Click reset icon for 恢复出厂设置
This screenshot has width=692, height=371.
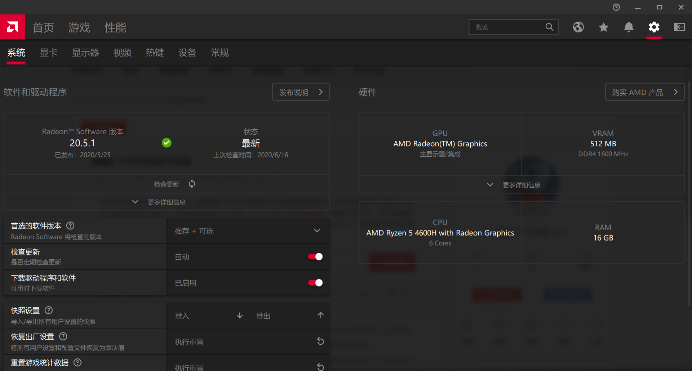click(320, 341)
